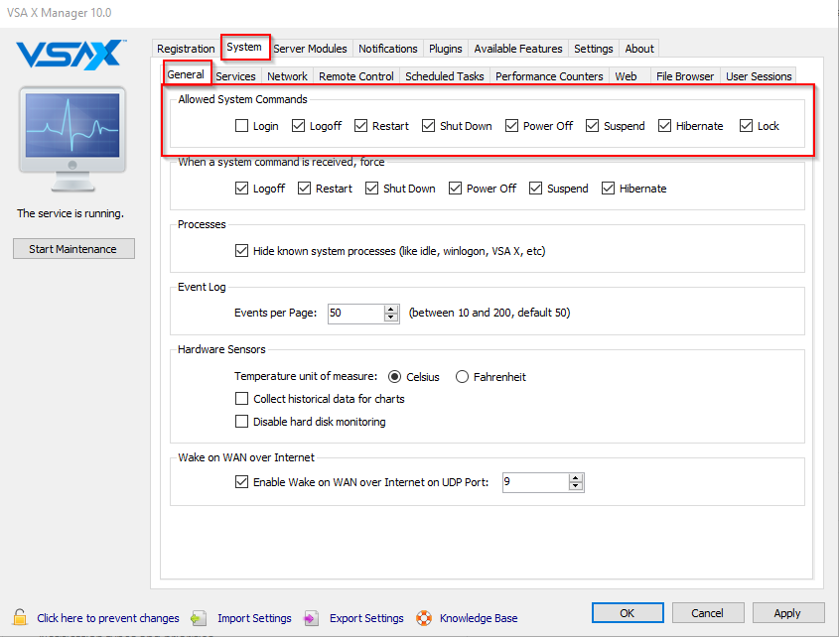
Task: Uncheck Power Off under Allowed System Commands
Action: pyautogui.click(x=512, y=126)
